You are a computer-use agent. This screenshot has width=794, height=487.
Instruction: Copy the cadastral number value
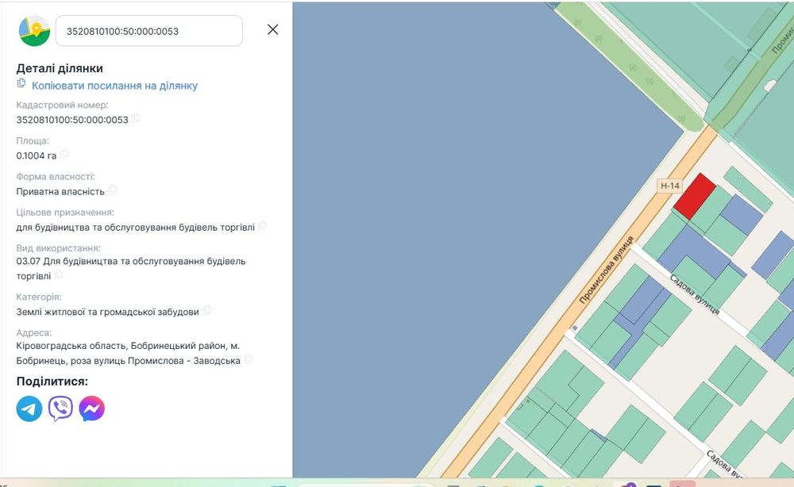tap(136, 119)
